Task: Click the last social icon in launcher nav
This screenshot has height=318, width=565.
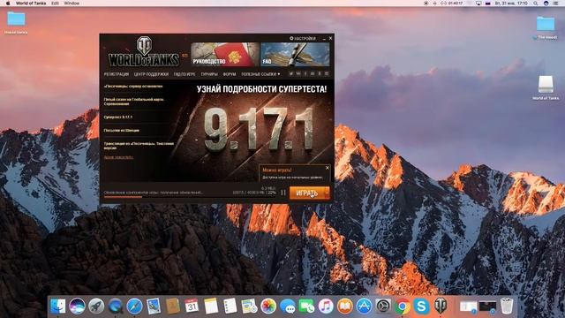Action: [327, 74]
